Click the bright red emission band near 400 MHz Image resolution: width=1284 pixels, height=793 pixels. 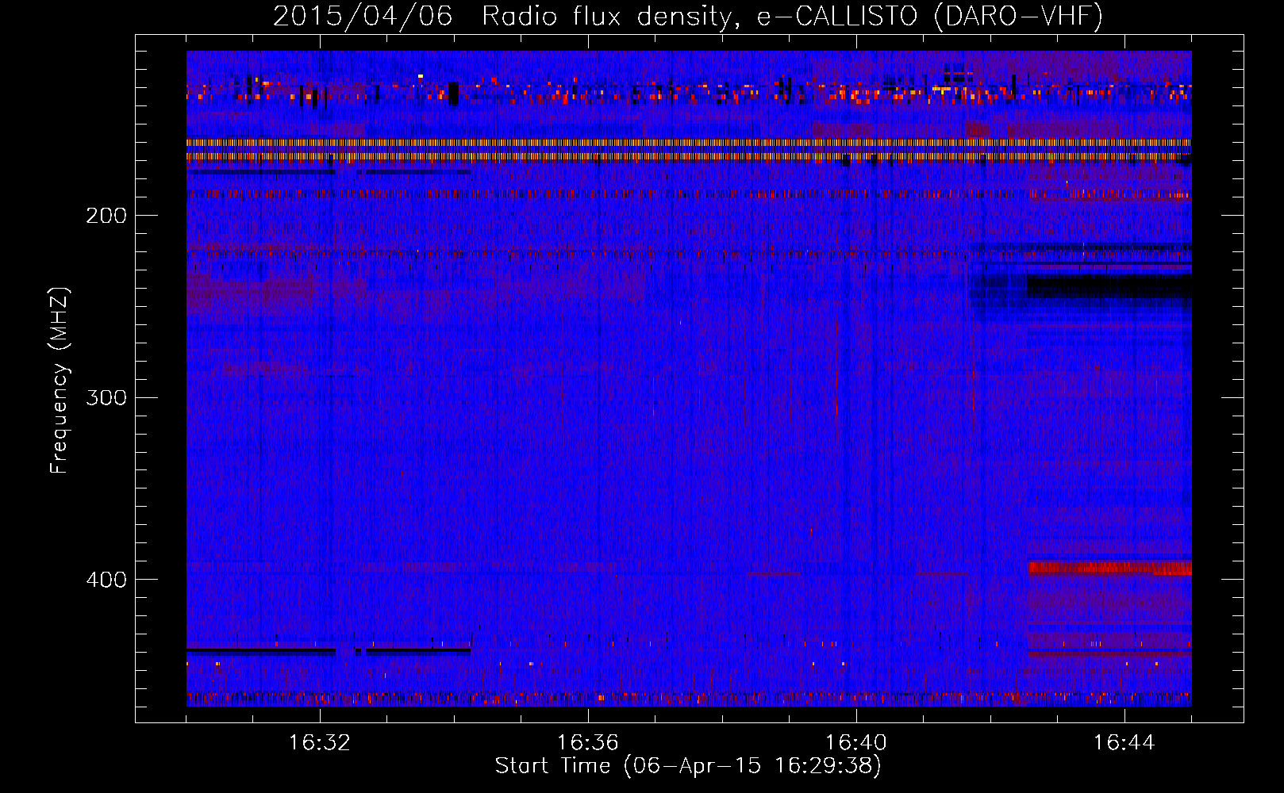[x=1109, y=568]
